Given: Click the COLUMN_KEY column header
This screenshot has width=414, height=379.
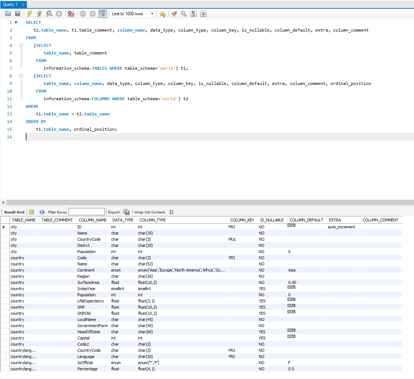Looking at the screenshot, I should tap(242, 220).
